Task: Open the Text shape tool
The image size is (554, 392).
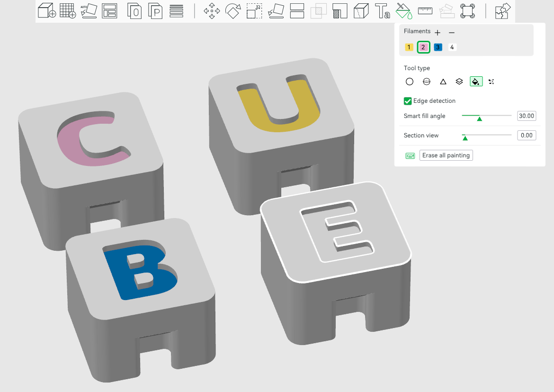Action: [382, 11]
